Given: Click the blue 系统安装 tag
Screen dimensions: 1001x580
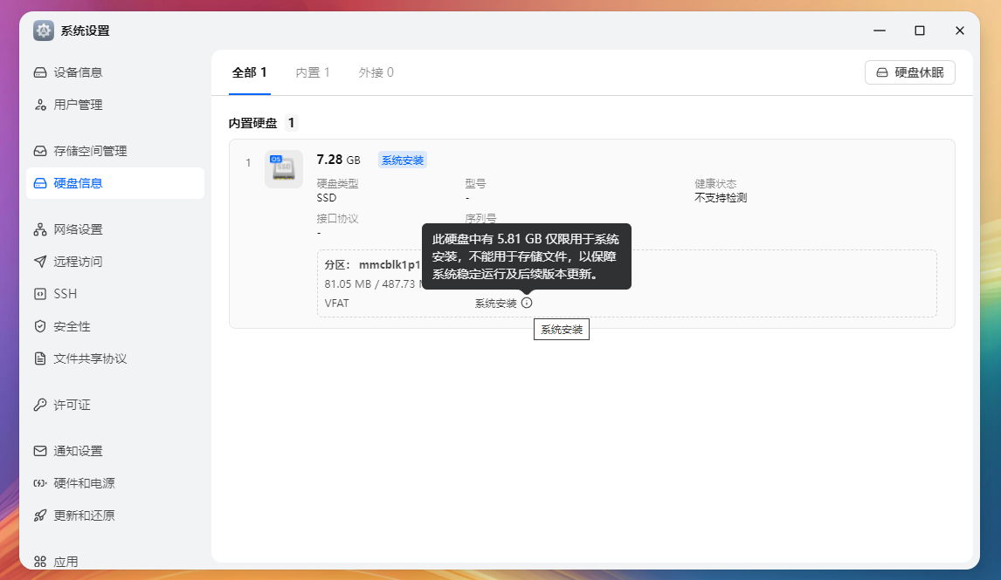Looking at the screenshot, I should [x=402, y=160].
